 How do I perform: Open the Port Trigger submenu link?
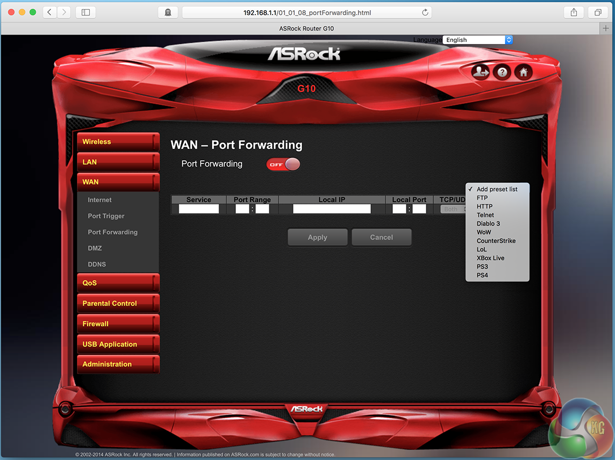coord(106,216)
